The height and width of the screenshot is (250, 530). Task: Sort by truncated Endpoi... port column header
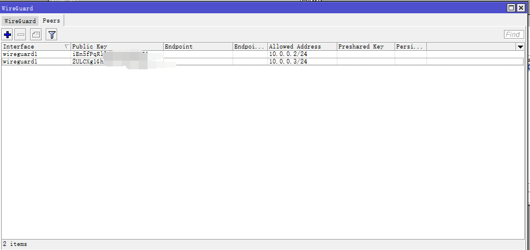pyautogui.click(x=250, y=47)
